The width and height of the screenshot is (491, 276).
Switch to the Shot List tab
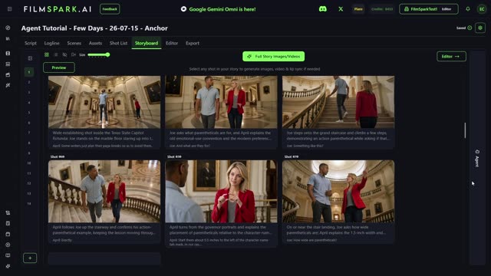[x=118, y=43]
